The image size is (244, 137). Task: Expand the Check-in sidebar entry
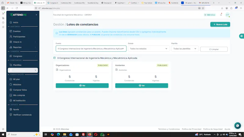pos(23,42)
